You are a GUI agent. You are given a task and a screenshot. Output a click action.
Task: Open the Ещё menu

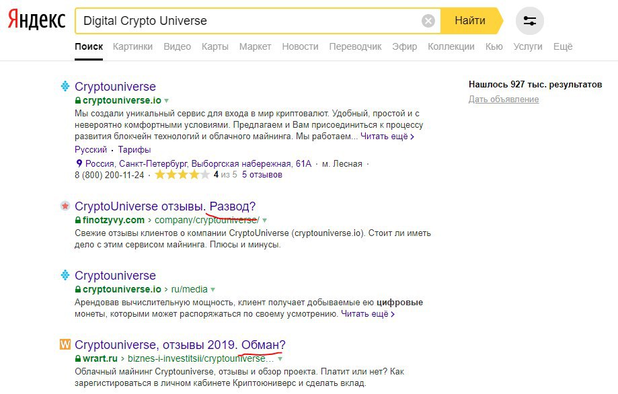point(562,46)
